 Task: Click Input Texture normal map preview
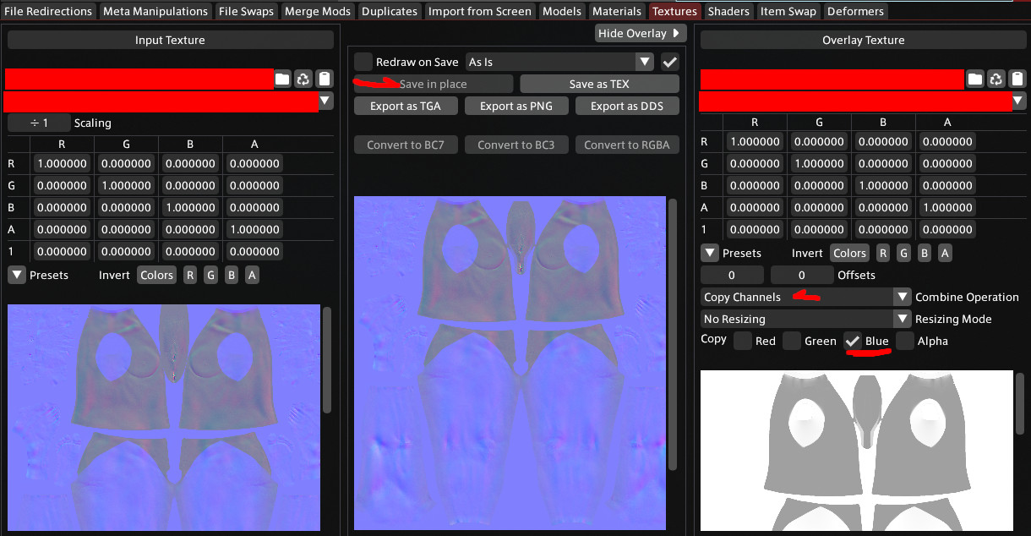point(164,418)
